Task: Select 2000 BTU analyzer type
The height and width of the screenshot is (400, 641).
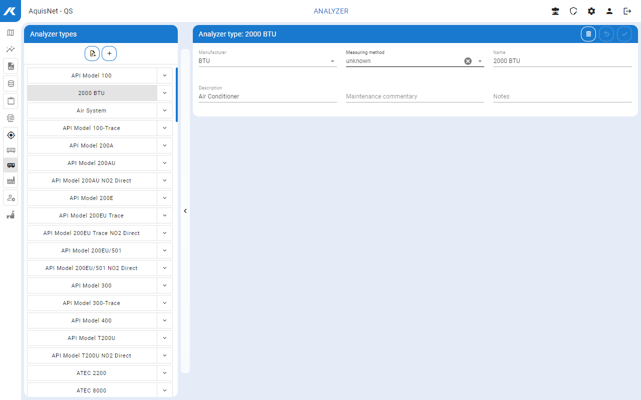Action: click(92, 93)
